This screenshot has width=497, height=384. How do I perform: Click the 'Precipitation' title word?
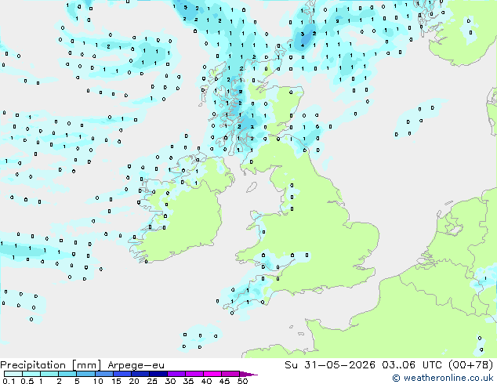click(33, 365)
